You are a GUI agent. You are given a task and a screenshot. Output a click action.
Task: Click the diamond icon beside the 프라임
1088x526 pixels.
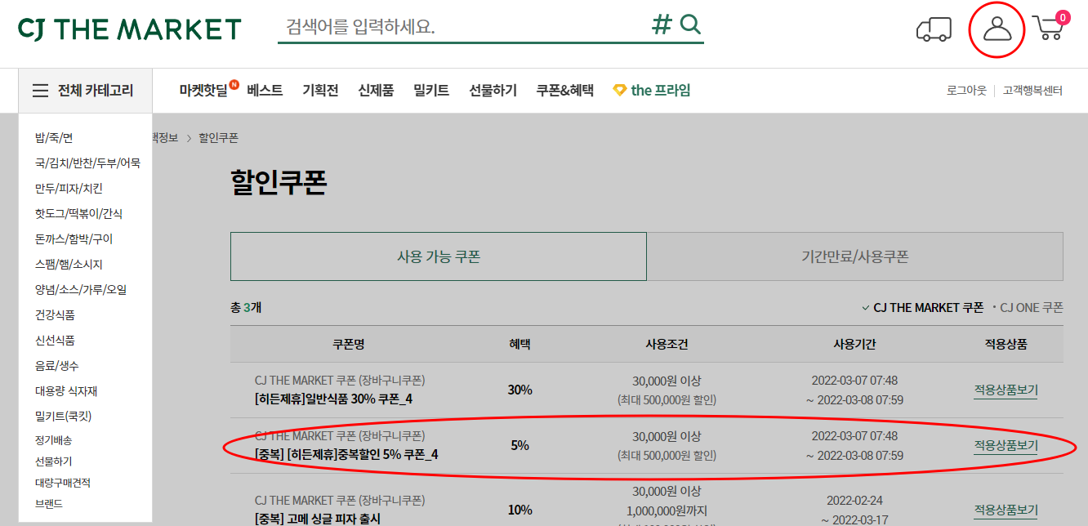620,91
